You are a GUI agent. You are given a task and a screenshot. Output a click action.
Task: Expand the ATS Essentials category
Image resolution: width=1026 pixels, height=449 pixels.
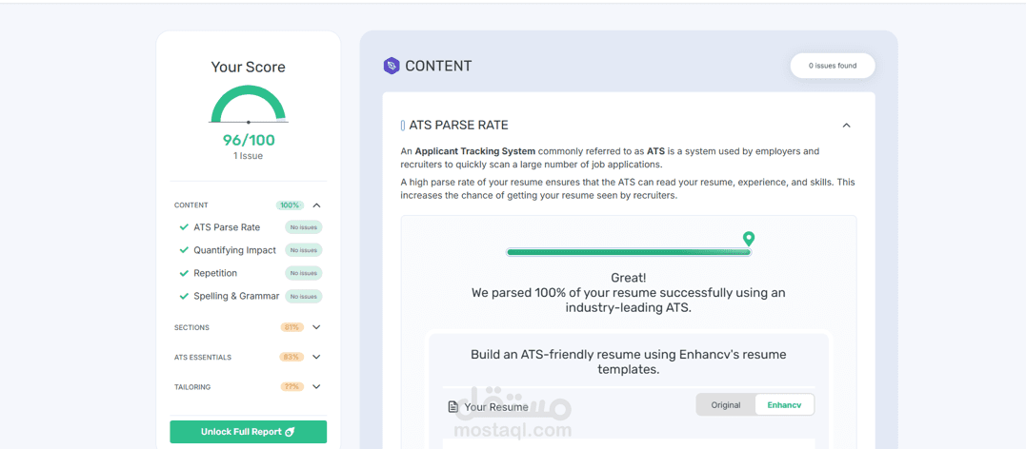pyautogui.click(x=316, y=358)
